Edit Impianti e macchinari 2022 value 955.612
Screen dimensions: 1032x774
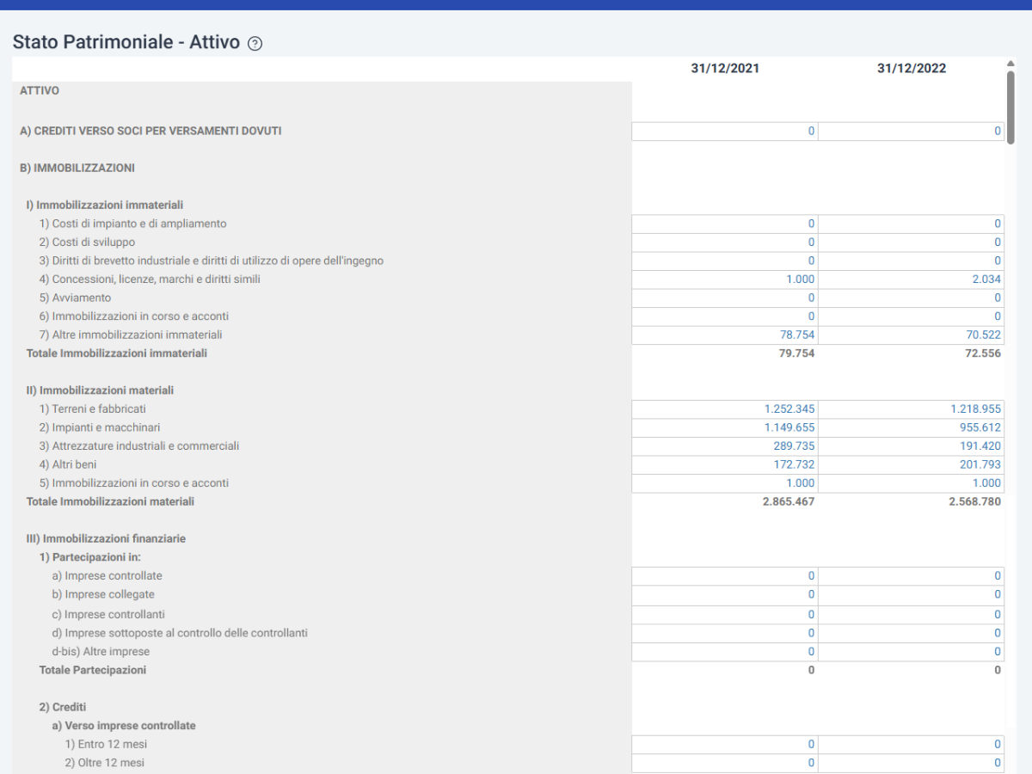(911, 427)
